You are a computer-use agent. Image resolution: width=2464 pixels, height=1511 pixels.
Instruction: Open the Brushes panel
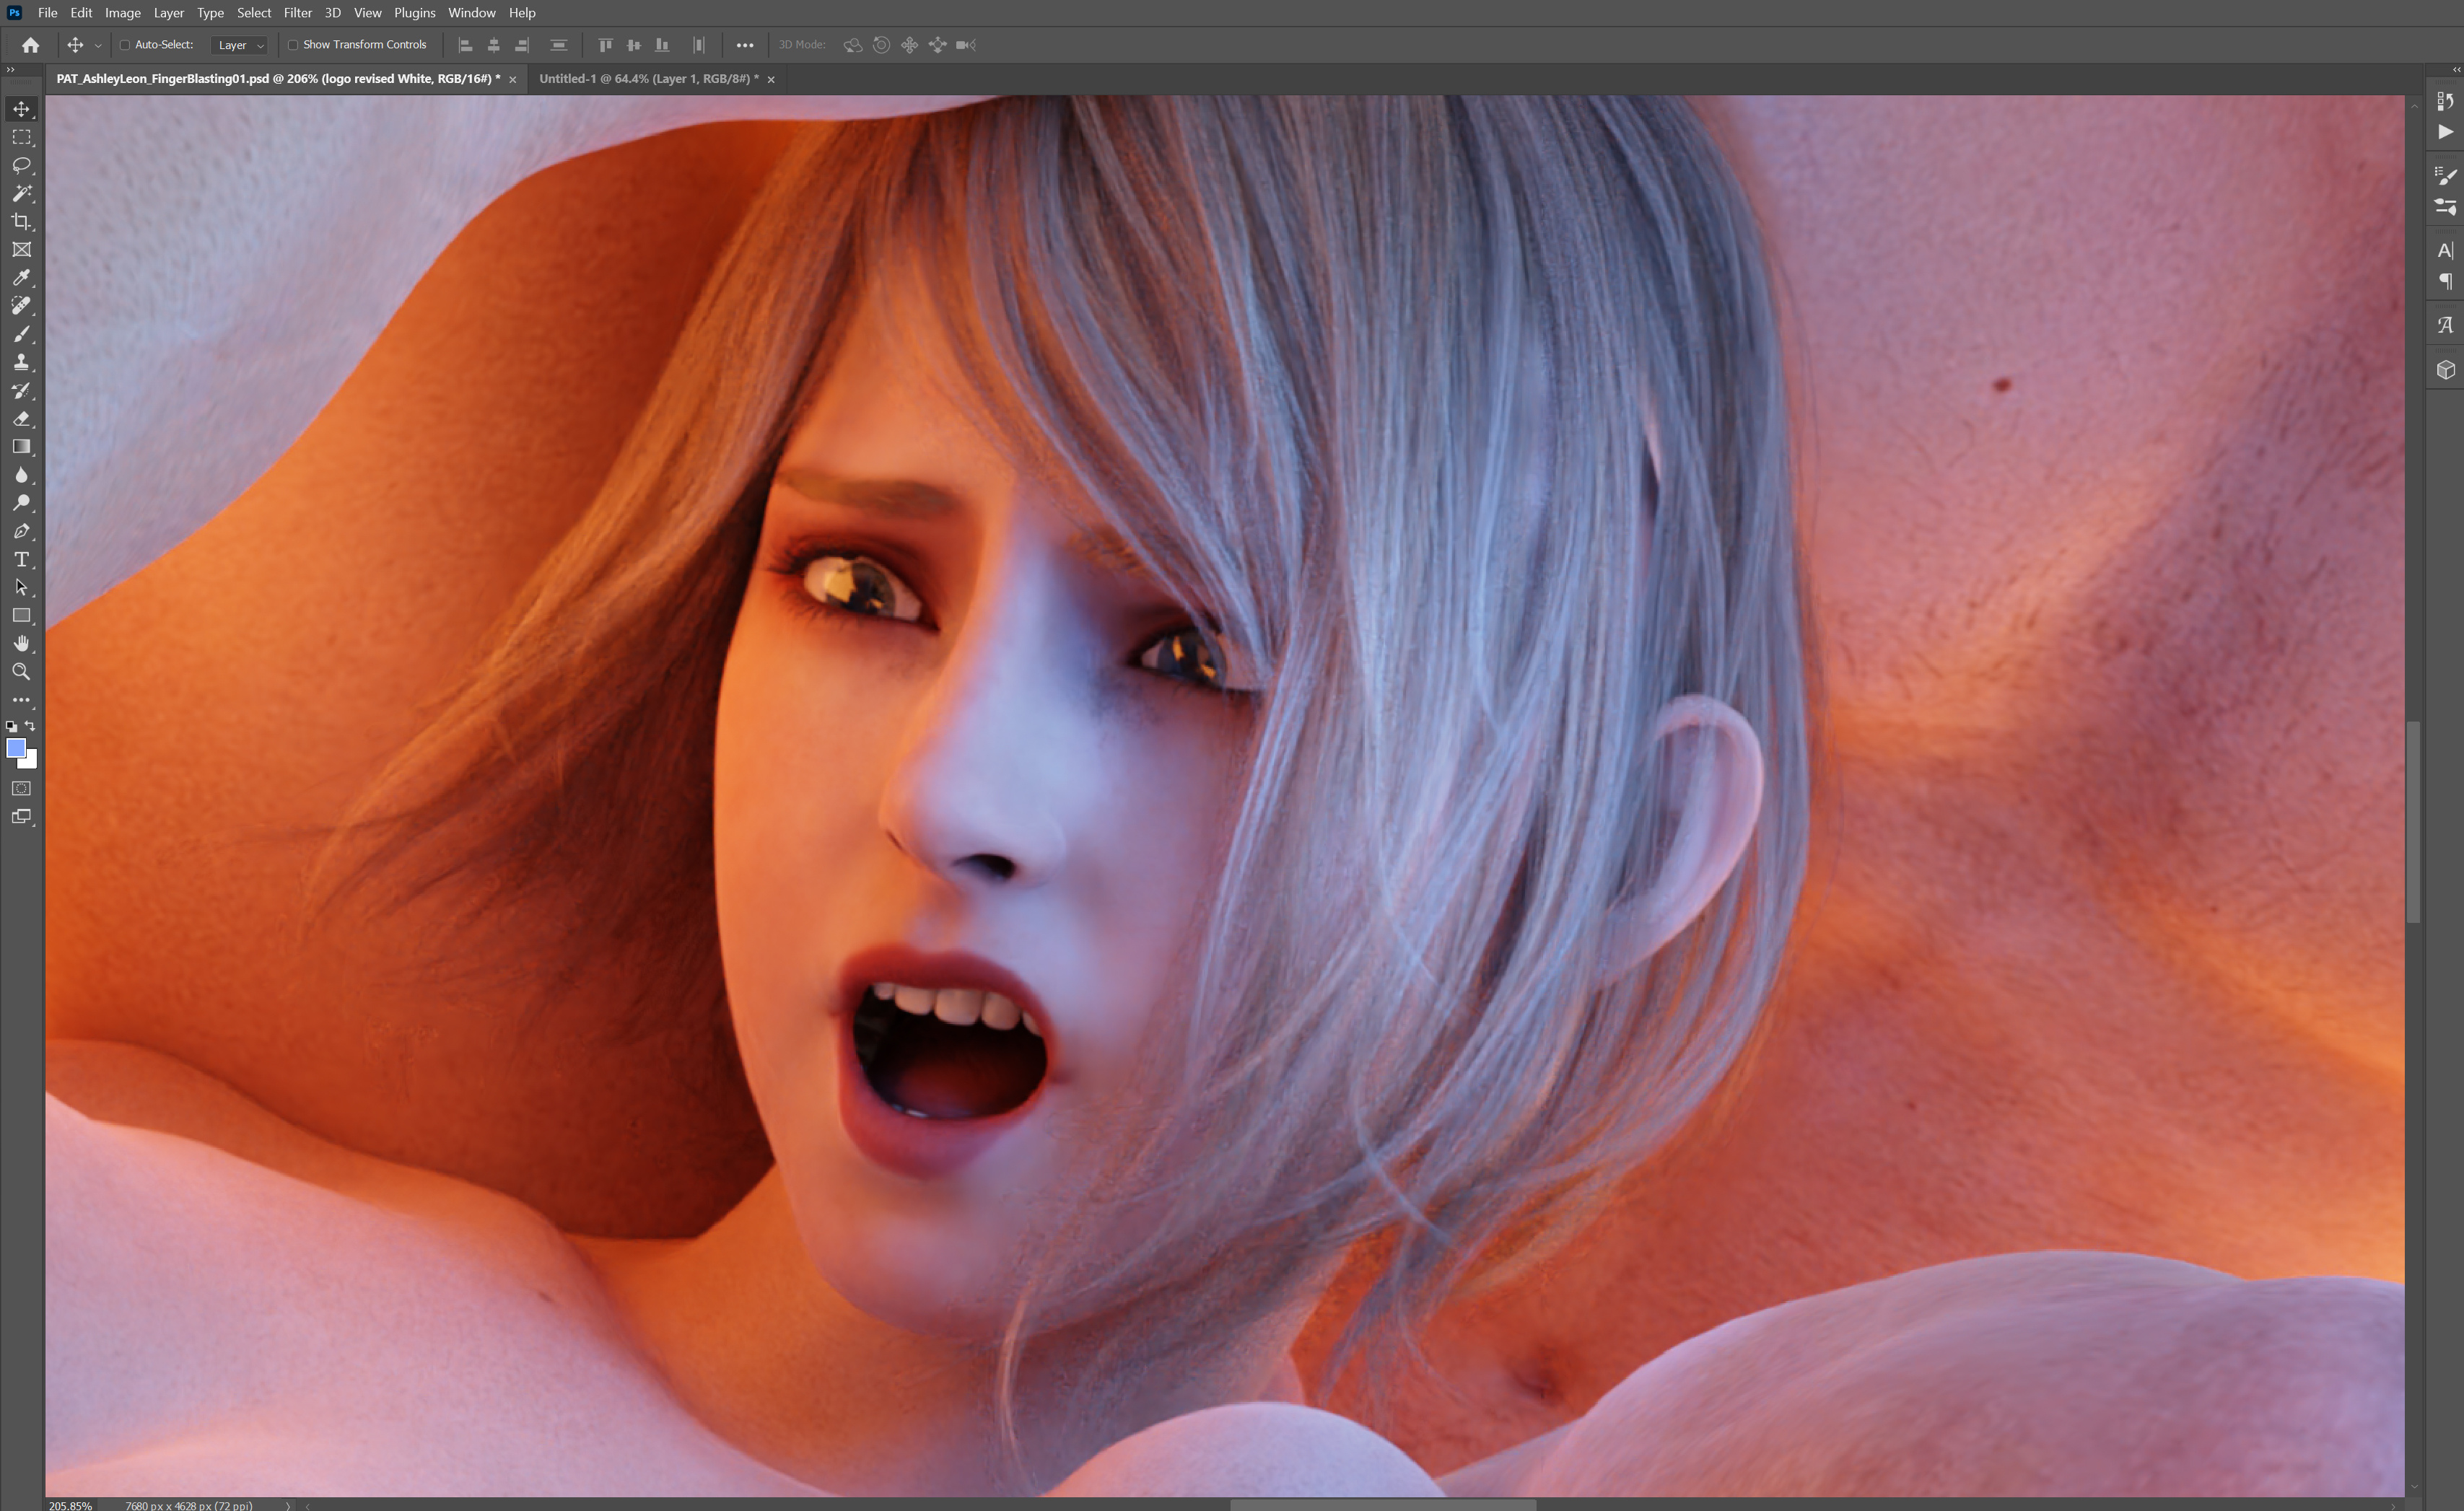click(x=2445, y=207)
